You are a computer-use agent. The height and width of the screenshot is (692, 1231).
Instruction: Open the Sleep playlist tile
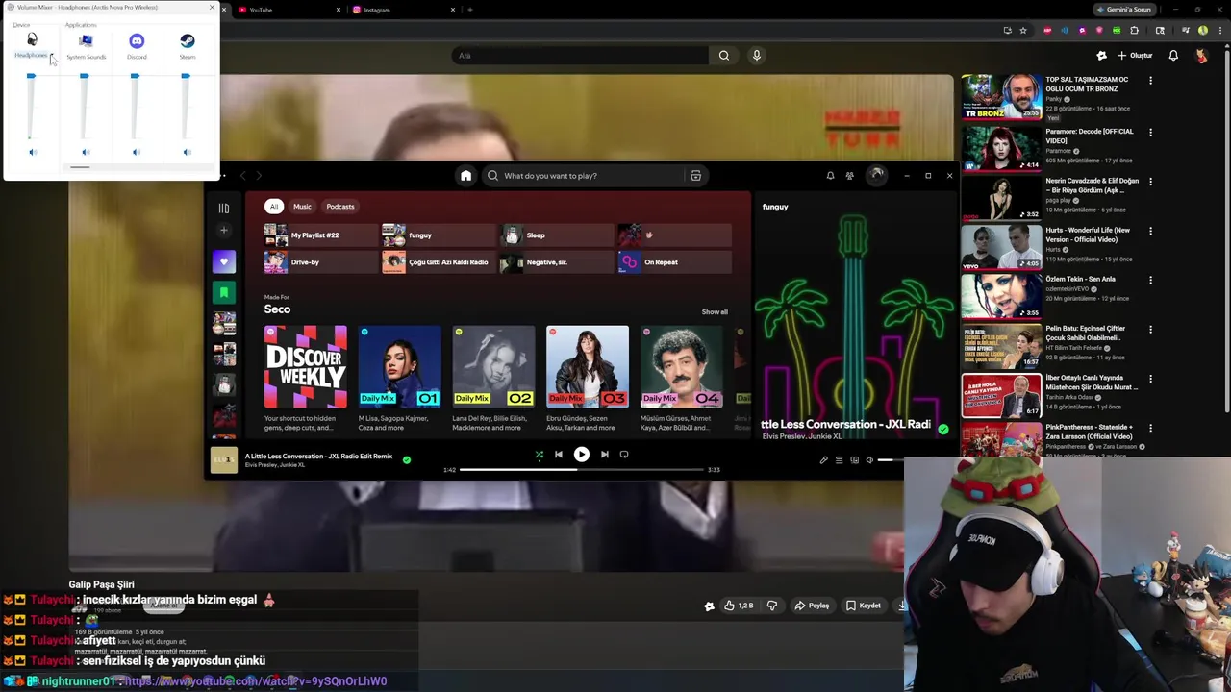tap(557, 235)
